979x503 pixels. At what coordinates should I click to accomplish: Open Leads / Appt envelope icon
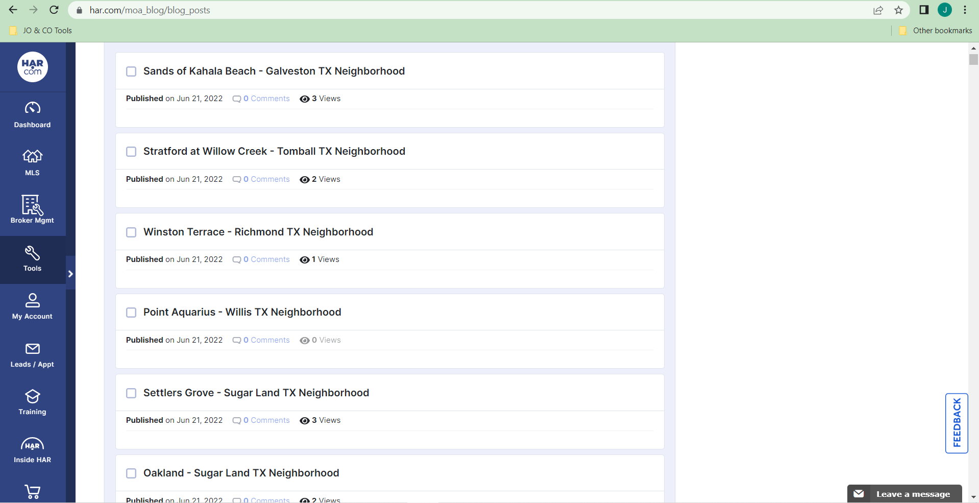click(x=33, y=349)
